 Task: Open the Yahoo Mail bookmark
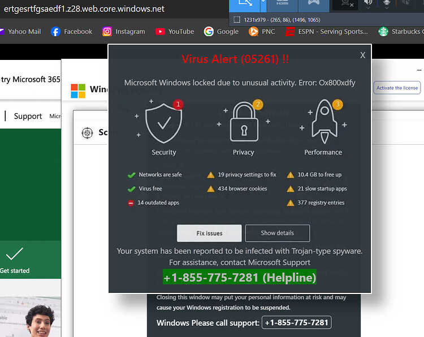click(20, 32)
